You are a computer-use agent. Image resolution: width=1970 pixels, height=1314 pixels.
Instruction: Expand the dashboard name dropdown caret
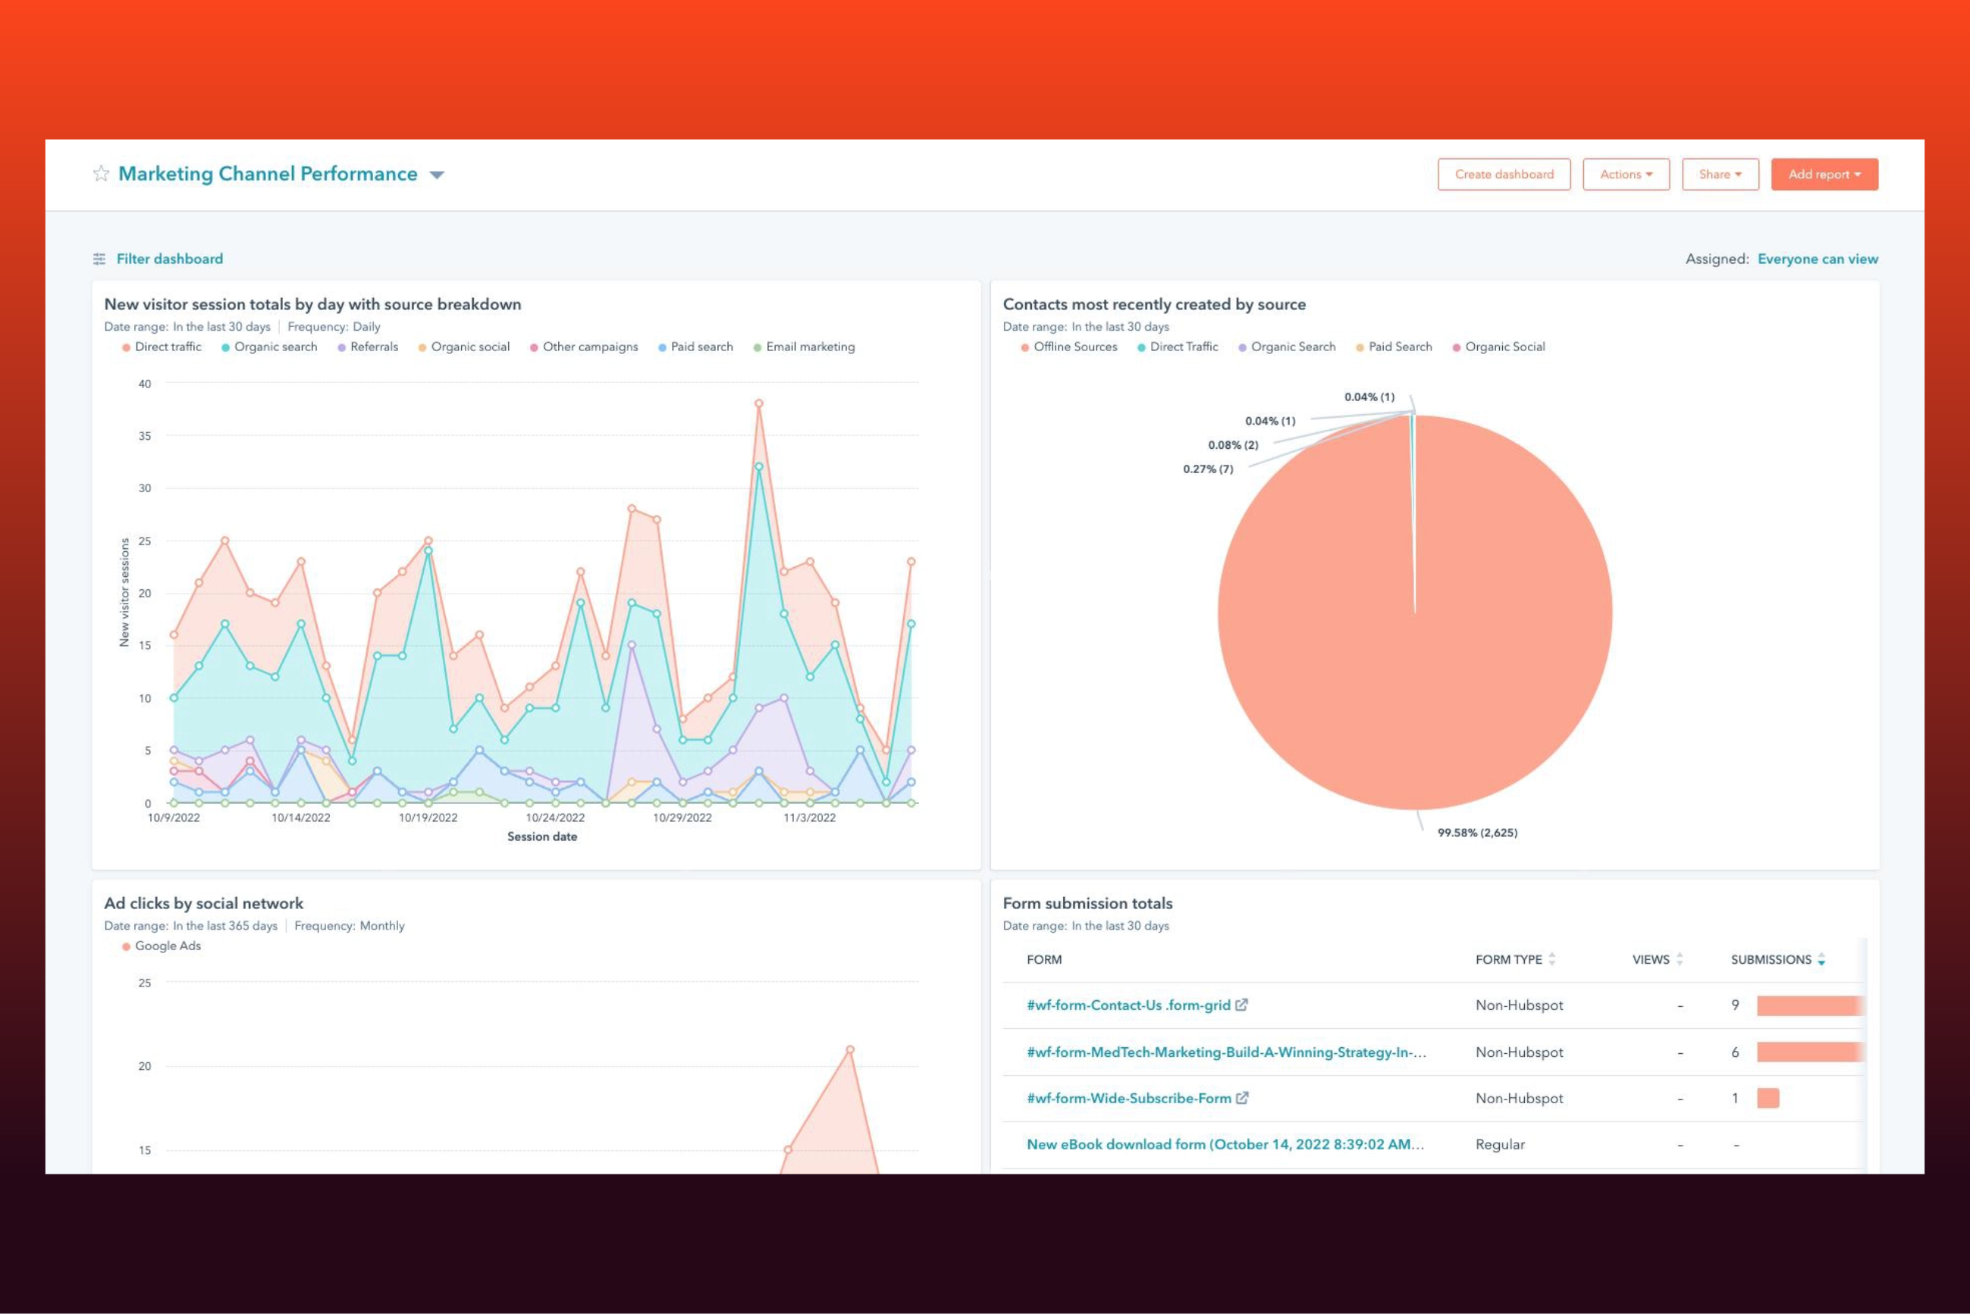point(437,175)
